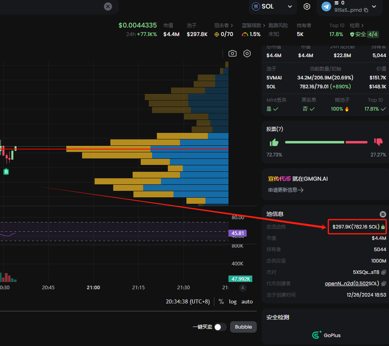Click the thumbs down vote icon
The width and height of the screenshot is (389, 346).
click(x=378, y=142)
